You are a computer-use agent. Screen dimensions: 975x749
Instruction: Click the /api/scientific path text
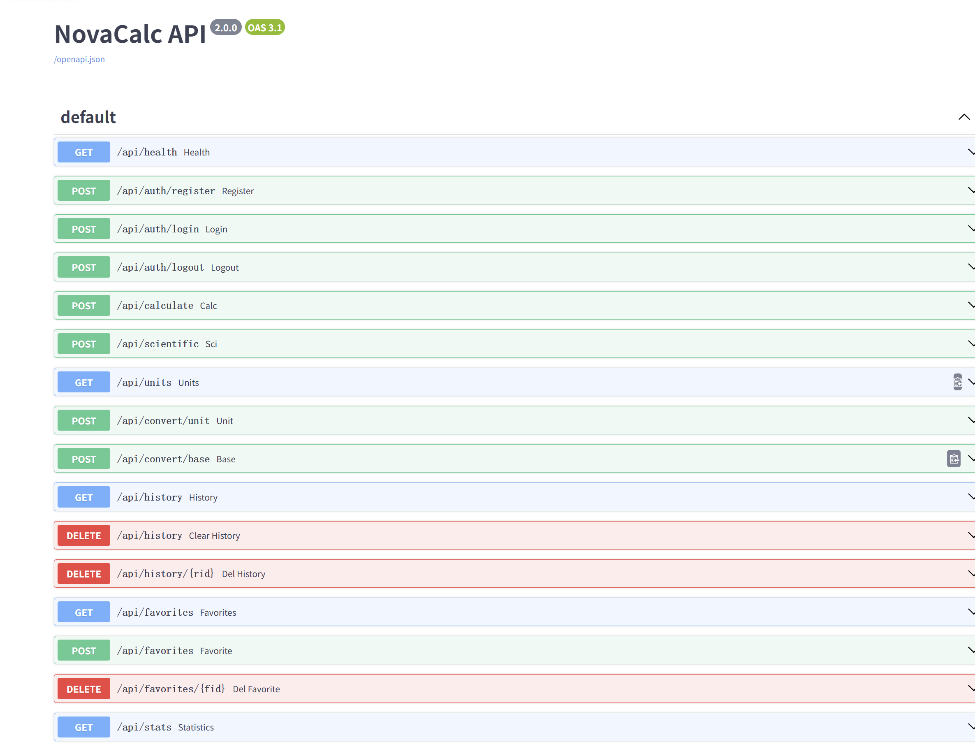158,344
